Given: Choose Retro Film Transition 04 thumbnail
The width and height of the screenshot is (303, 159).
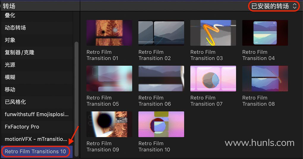Looking at the screenshot, I should [x=265, y=33].
